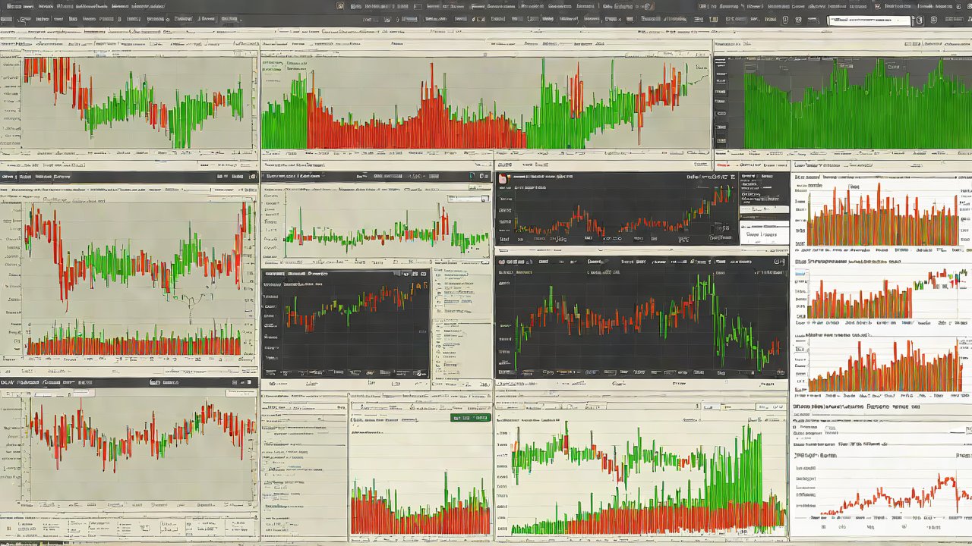Open the small dropdown box inside the light candlestick chart

(x=468, y=199)
